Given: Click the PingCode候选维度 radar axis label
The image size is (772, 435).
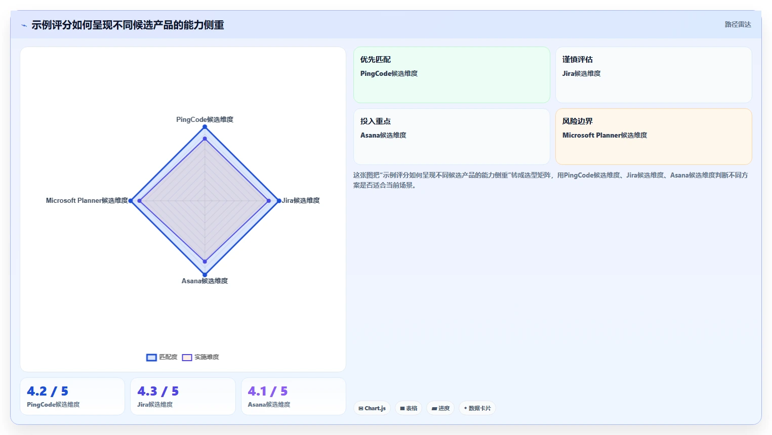Looking at the screenshot, I should tap(205, 119).
